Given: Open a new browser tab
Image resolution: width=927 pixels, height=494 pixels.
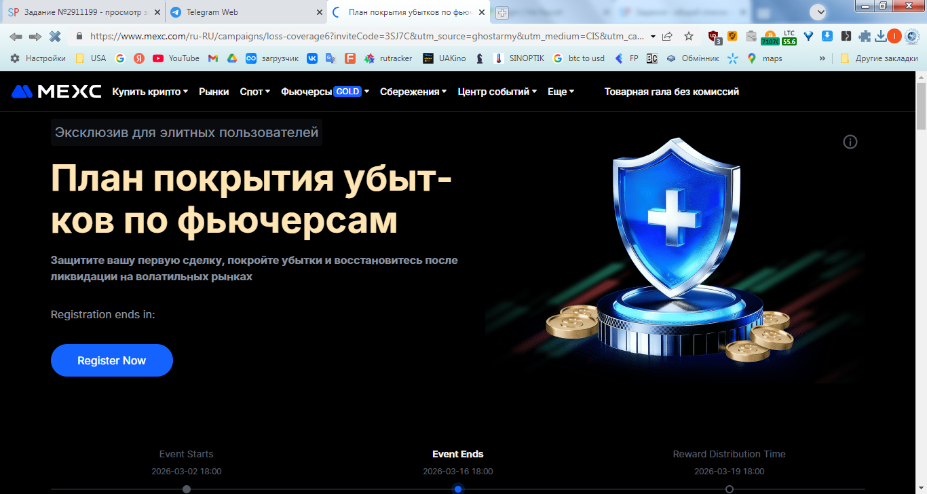Looking at the screenshot, I should click(x=502, y=12).
